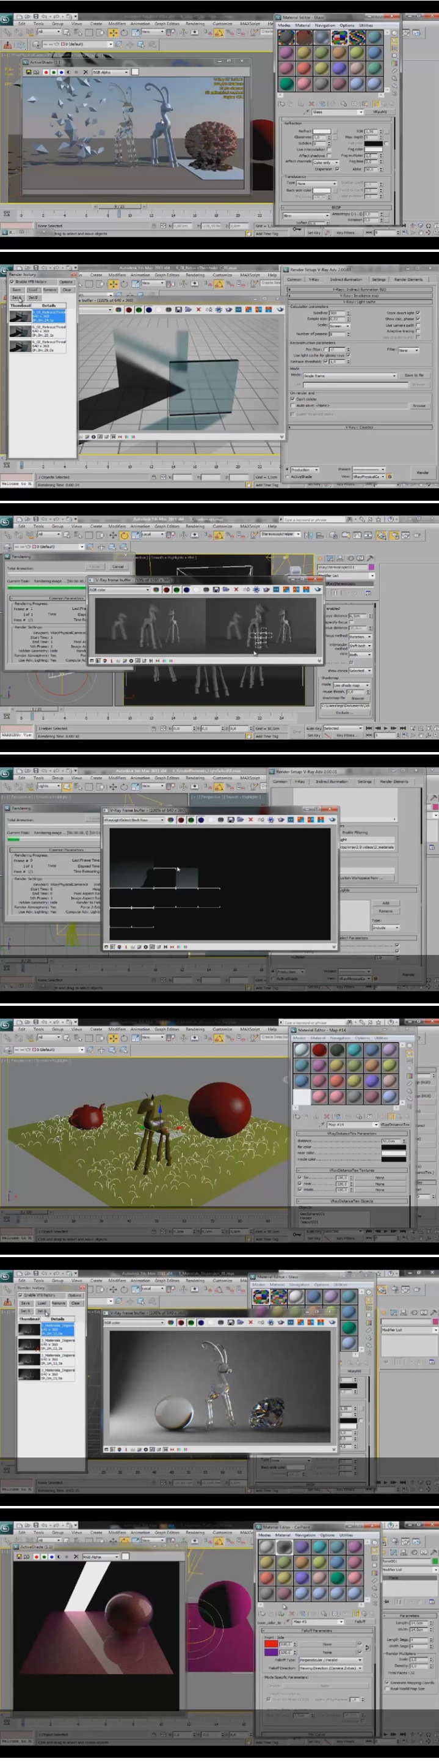Click Clear button in glass-pane Render history window

coord(67,290)
